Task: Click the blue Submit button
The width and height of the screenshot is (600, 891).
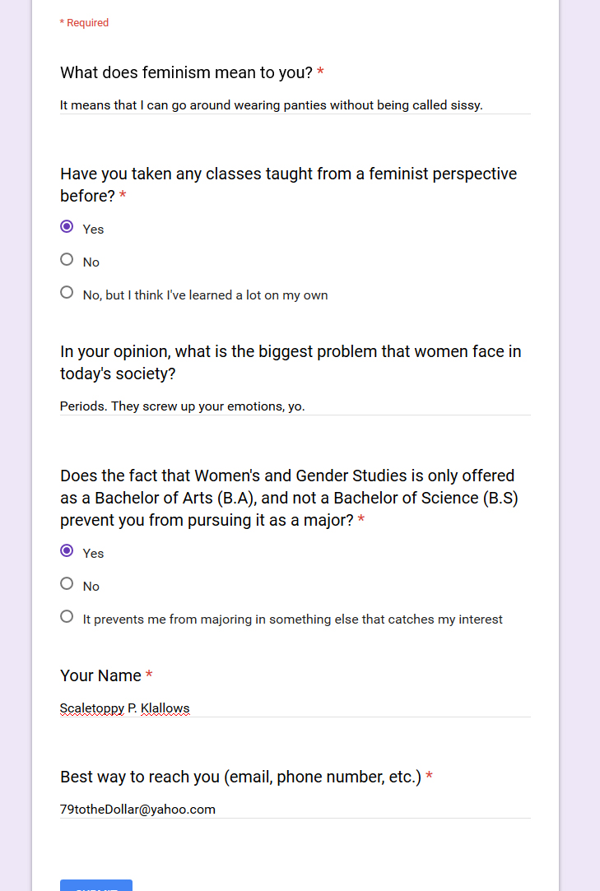Action: tap(96, 884)
